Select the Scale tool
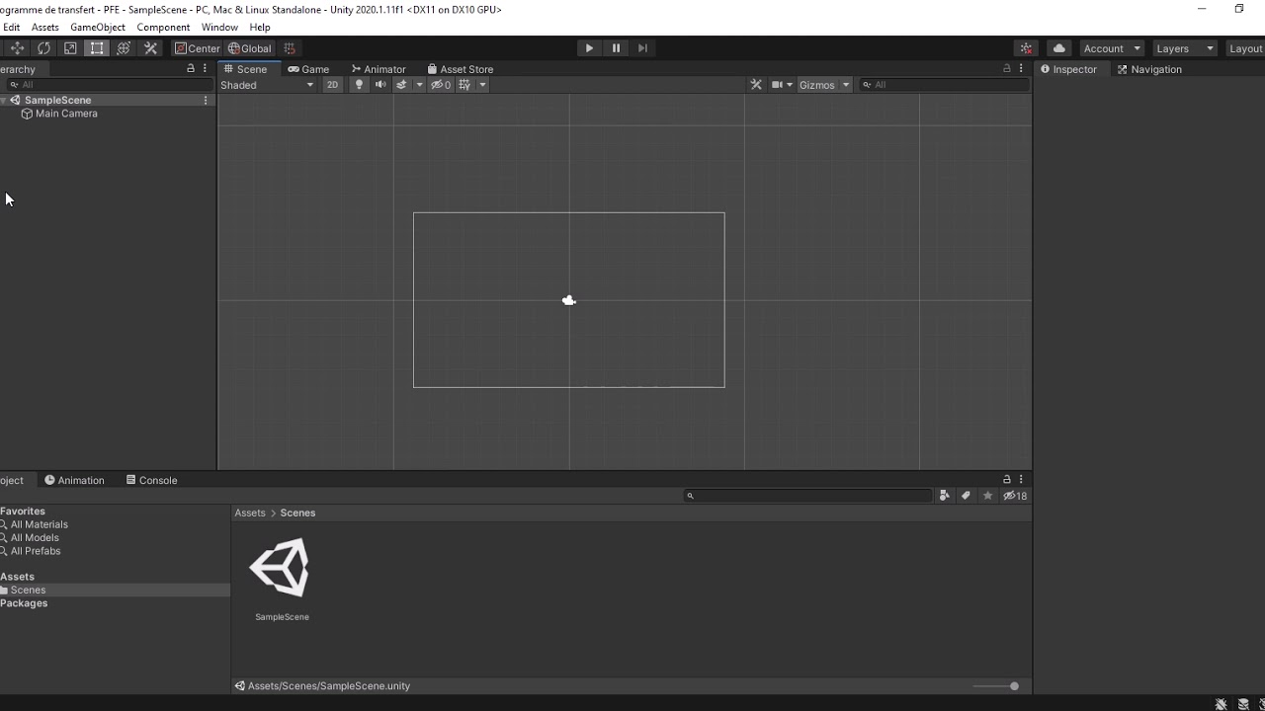 [70, 47]
